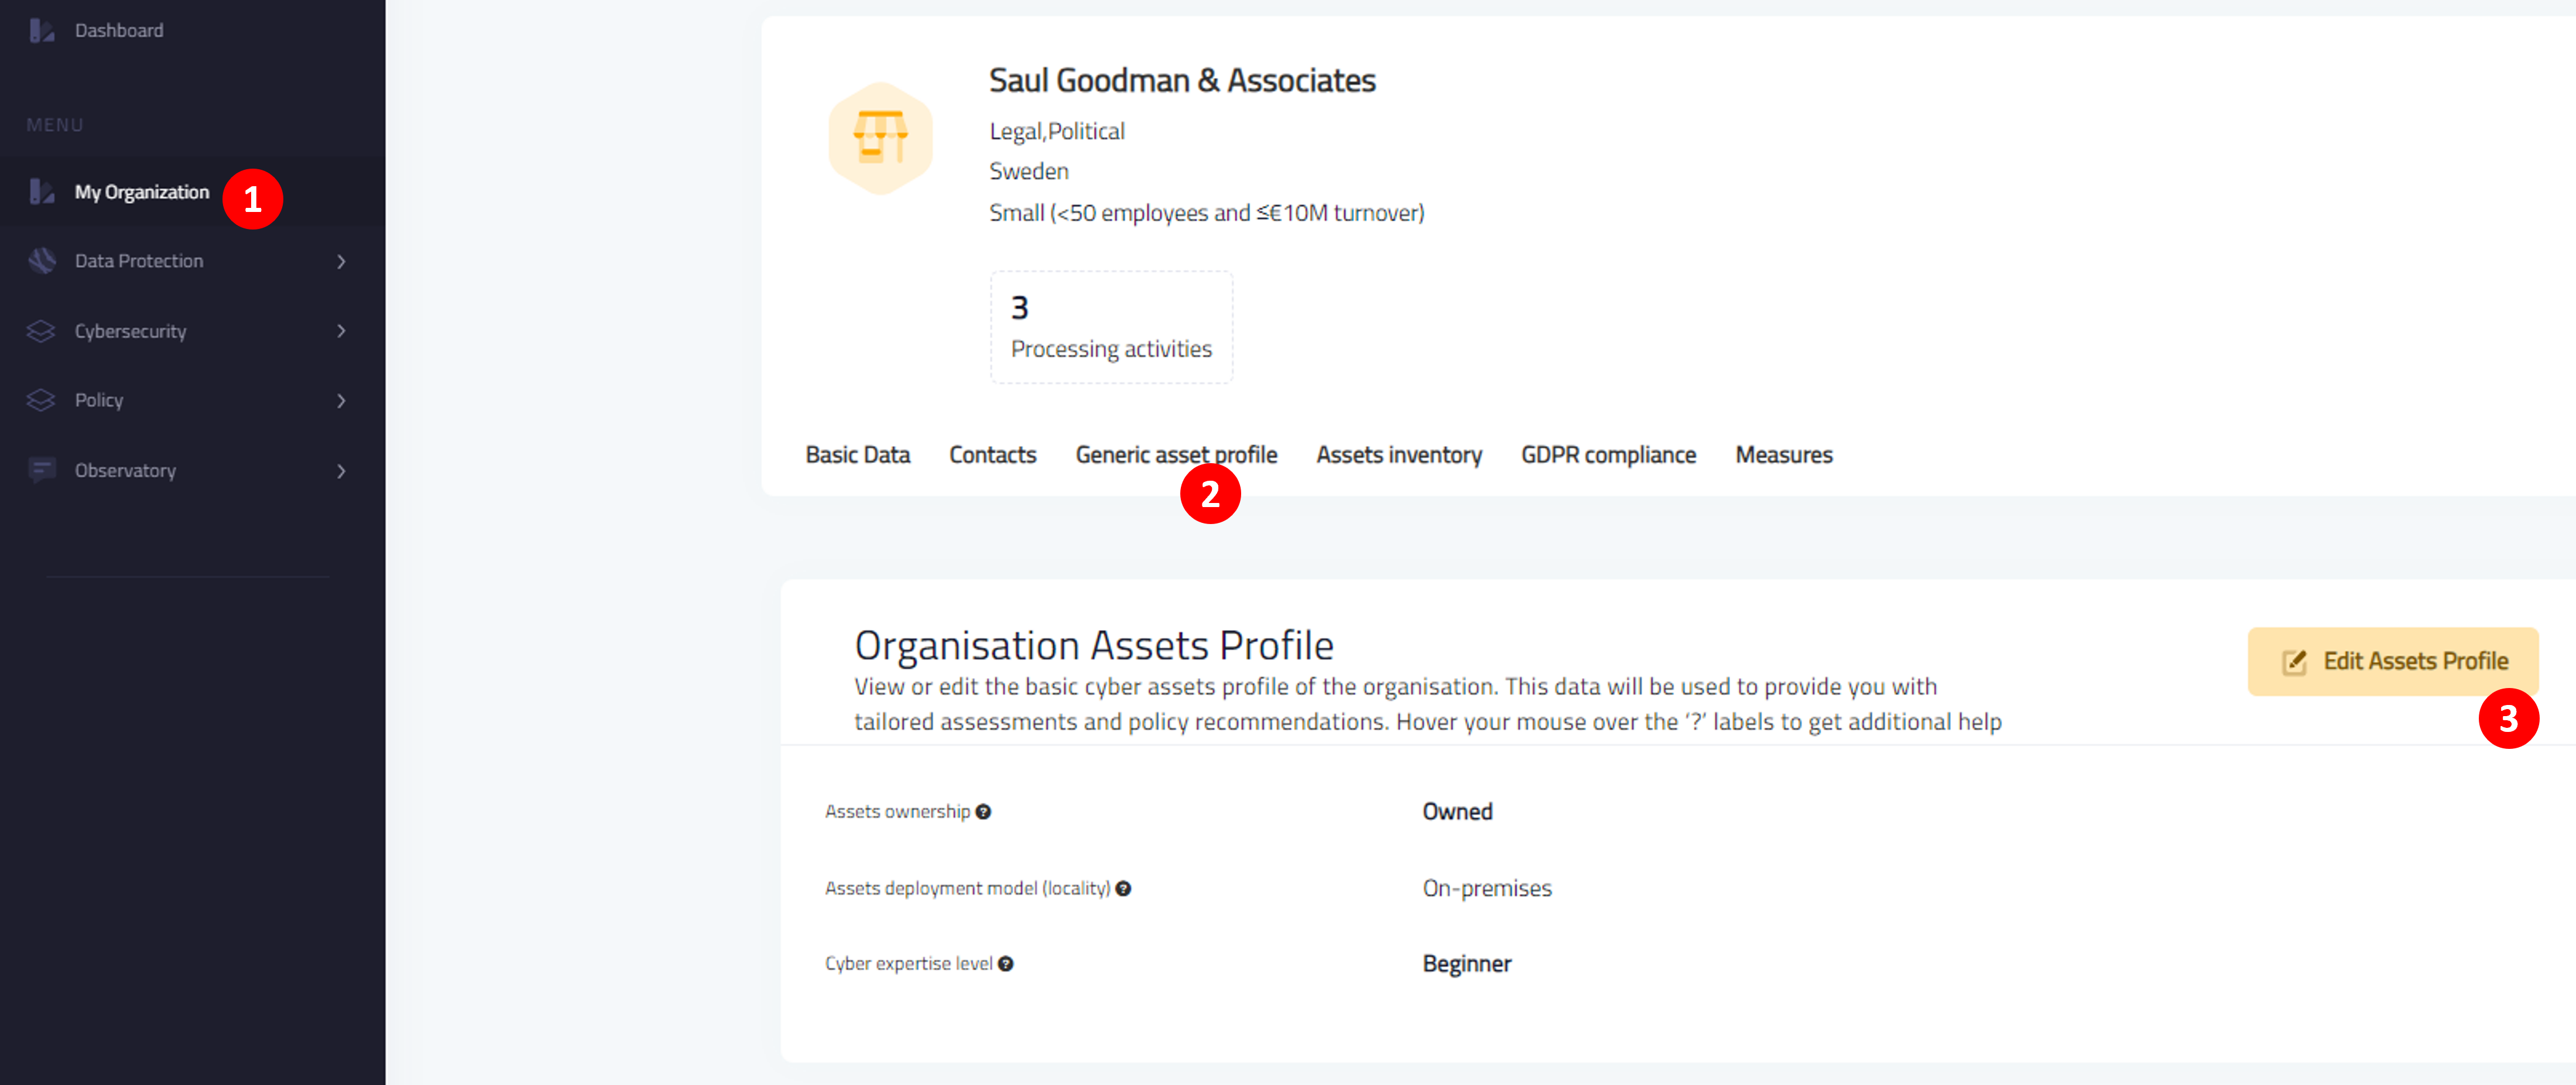Click the Data Protection sidebar icon
The height and width of the screenshot is (1085, 2576).
[x=41, y=261]
